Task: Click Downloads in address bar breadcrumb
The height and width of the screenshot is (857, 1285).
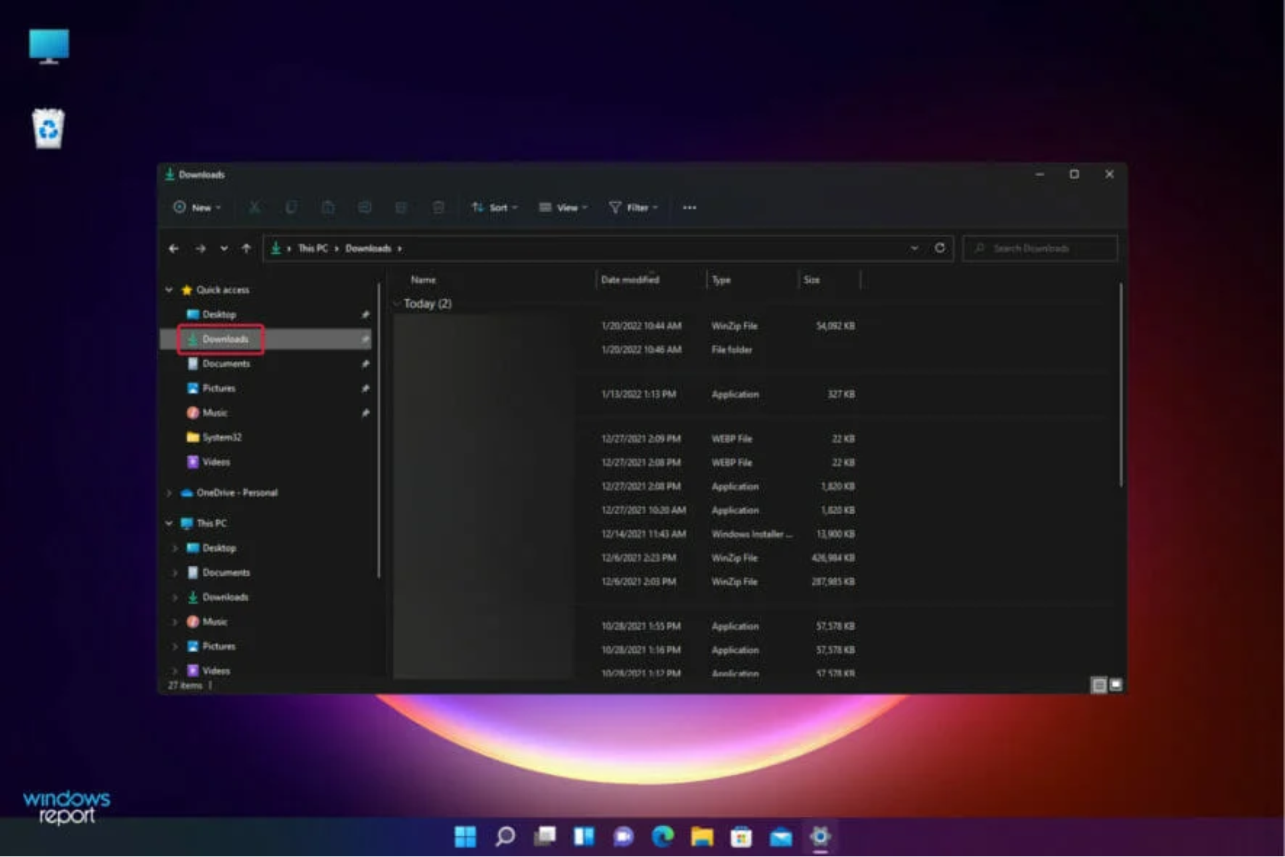Action: pos(368,248)
